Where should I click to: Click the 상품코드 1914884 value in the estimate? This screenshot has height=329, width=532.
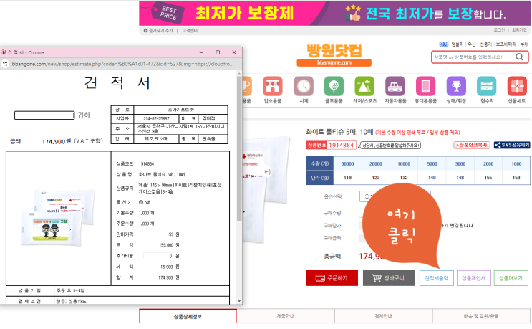coord(146,163)
